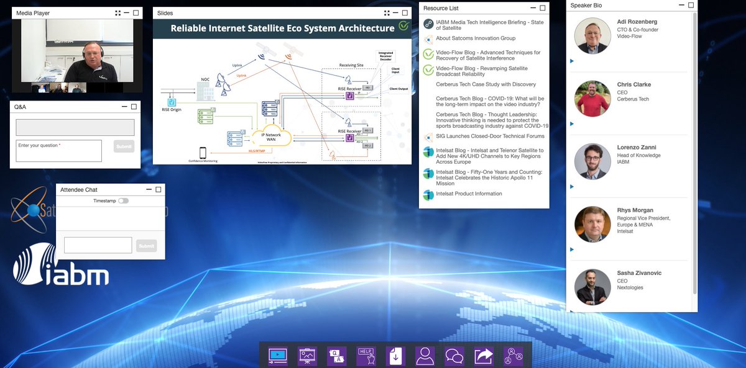The height and width of the screenshot is (368, 746).
Task: Minimize the Q&A window
Action: tap(124, 107)
